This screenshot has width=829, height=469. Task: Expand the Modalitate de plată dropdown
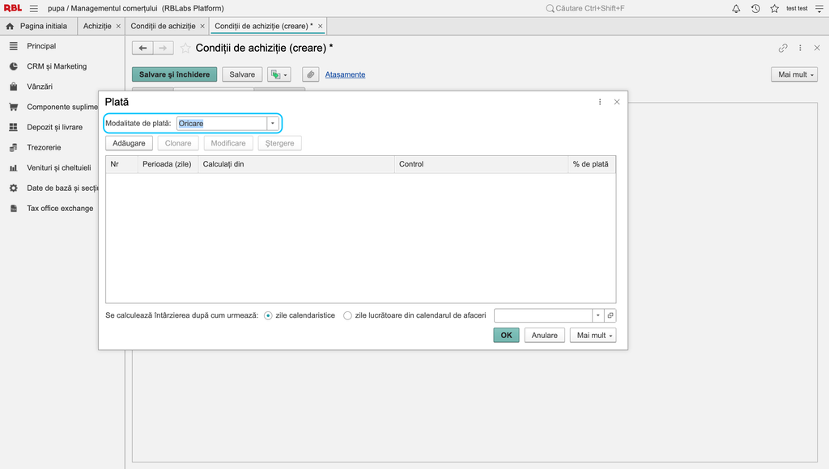click(273, 124)
